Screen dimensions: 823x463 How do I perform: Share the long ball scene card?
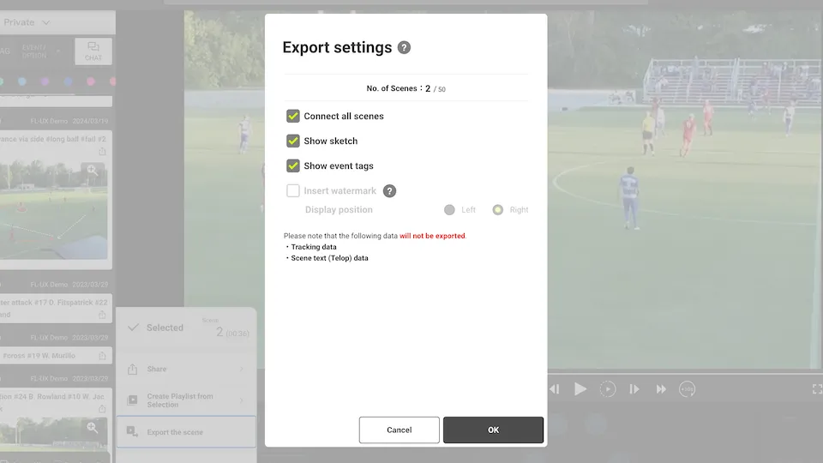(x=102, y=152)
